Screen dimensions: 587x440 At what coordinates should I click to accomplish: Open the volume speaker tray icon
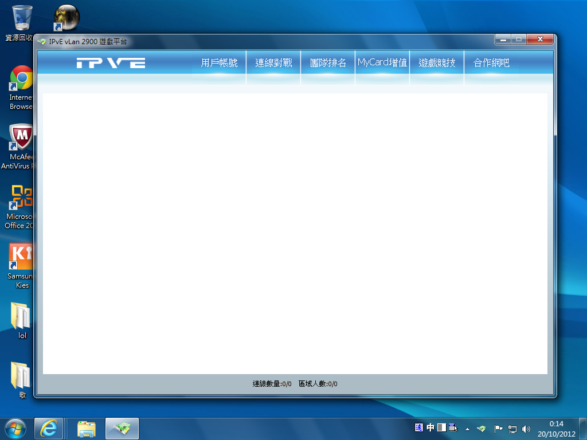(526, 429)
